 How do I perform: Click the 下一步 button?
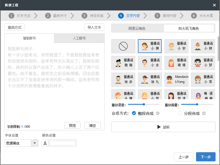[206, 157]
